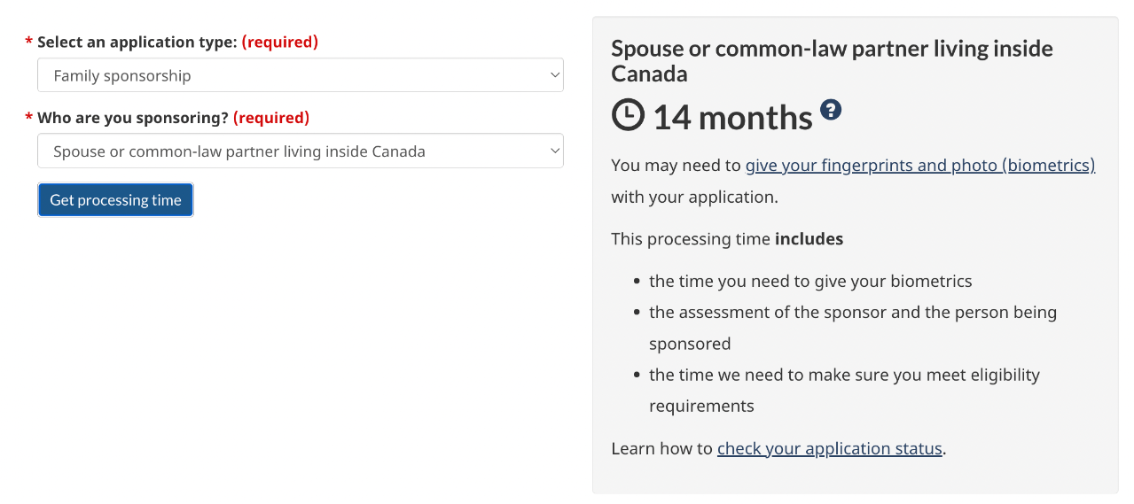This screenshot has height=504, width=1134.
Task: Click the clock icon beside 14 months
Action: pyautogui.click(x=628, y=115)
